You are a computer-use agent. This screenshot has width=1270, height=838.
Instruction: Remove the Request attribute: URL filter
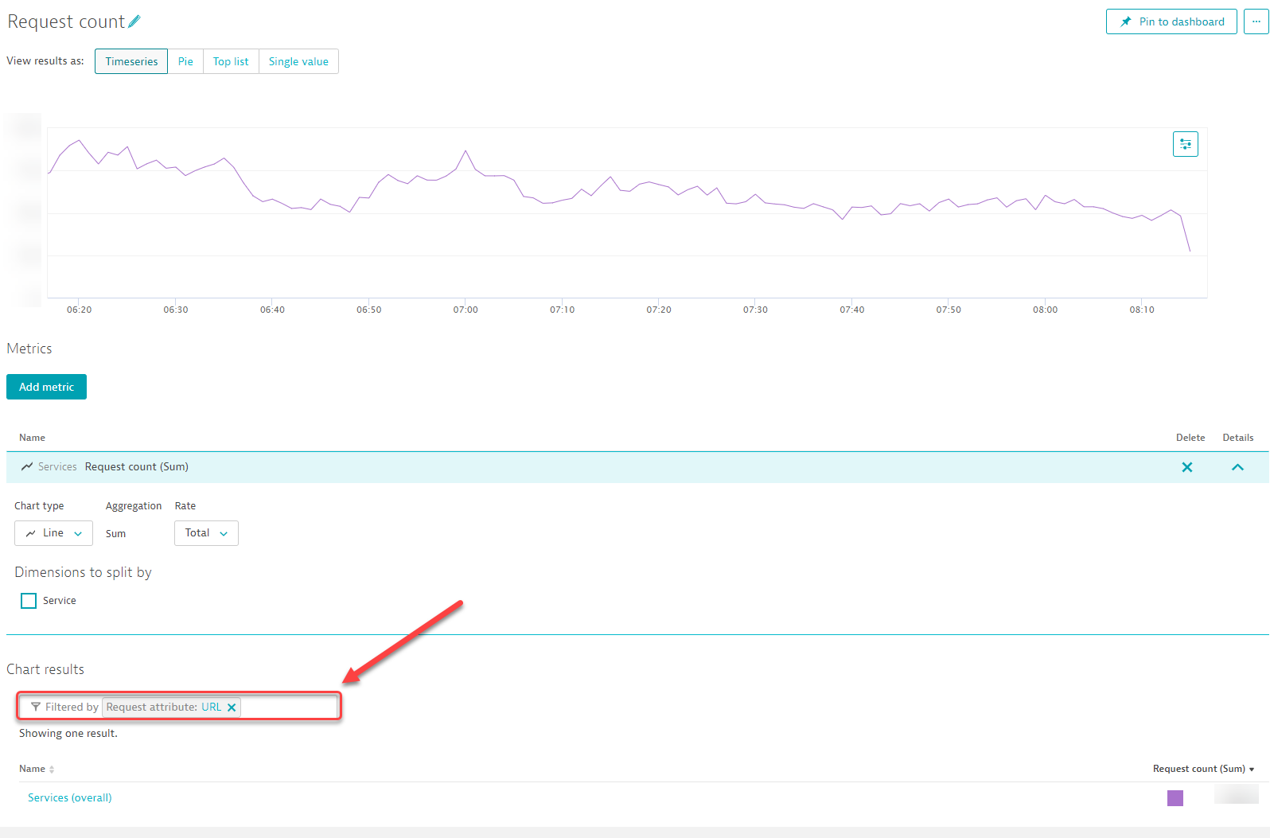(x=232, y=707)
